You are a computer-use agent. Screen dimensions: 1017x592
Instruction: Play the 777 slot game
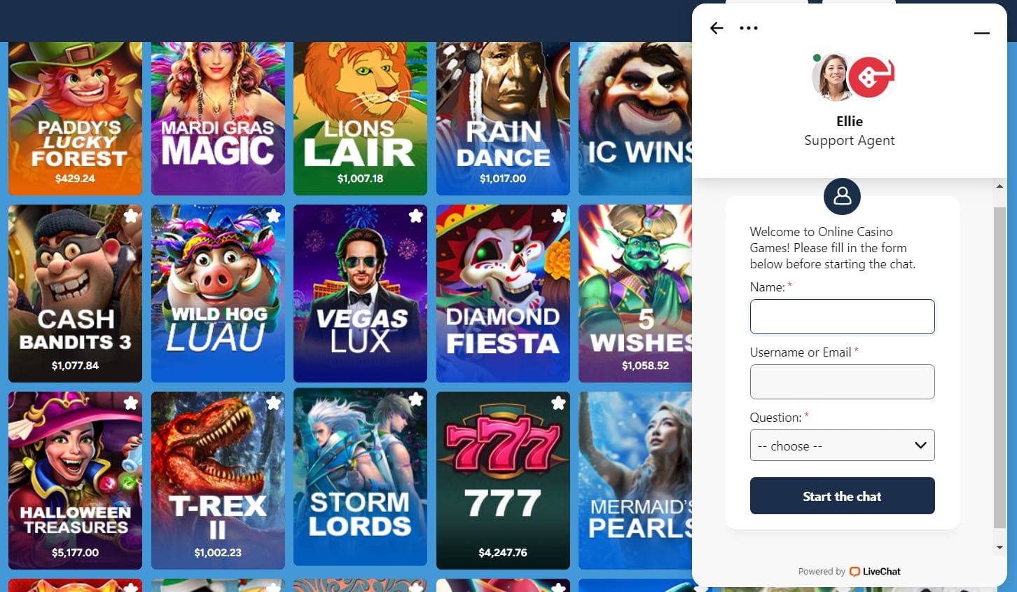pos(503,481)
